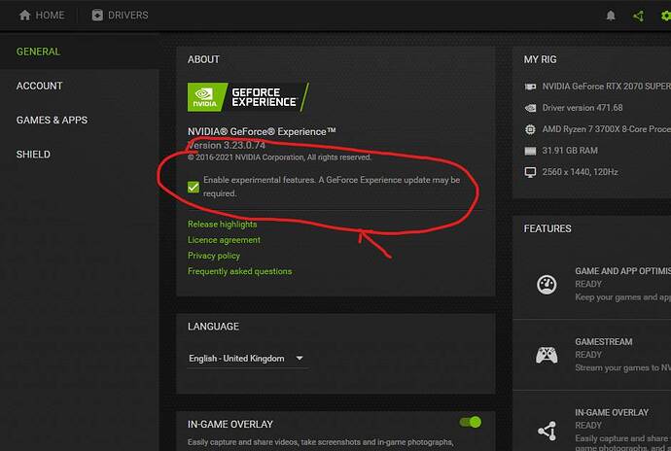Click the GAME AND APP OPTIMISATION feature title

(x=623, y=271)
